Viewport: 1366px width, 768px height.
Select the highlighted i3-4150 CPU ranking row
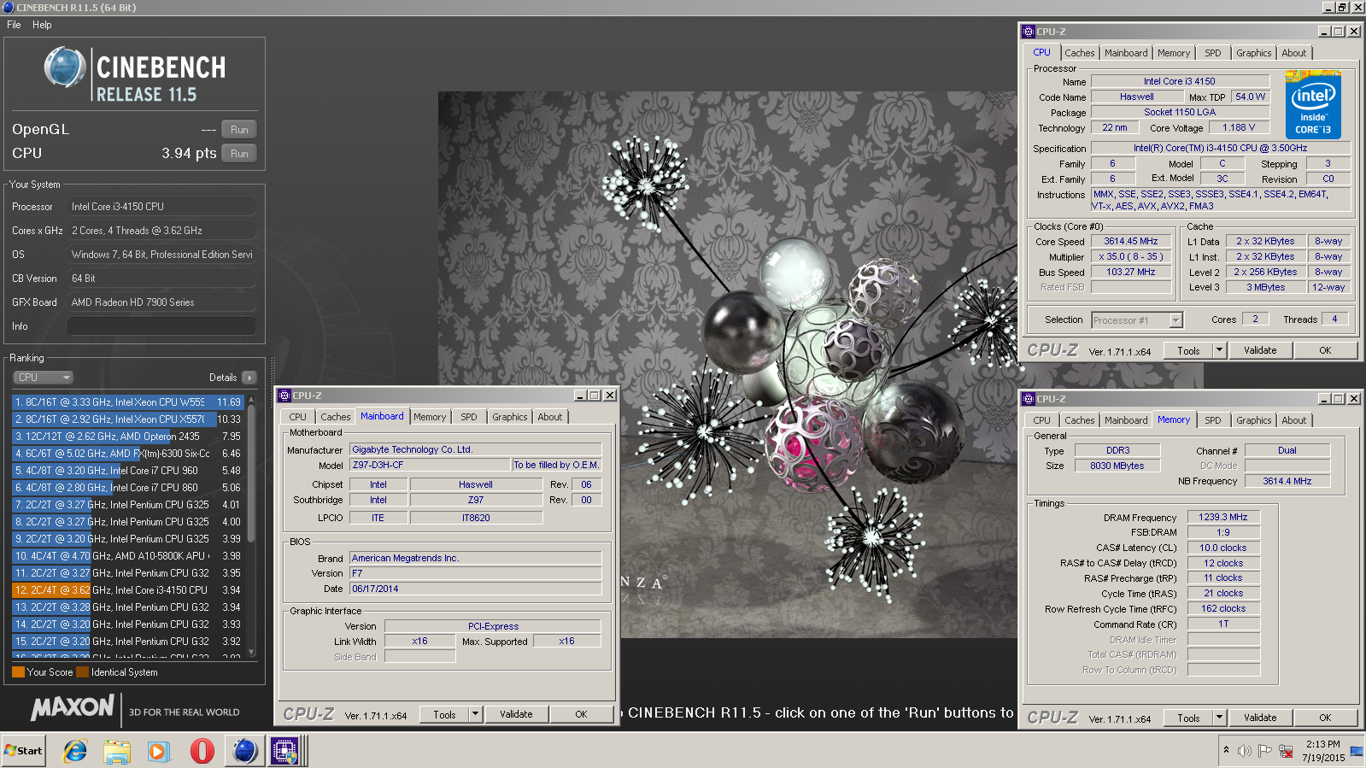[x=128, y=590]
